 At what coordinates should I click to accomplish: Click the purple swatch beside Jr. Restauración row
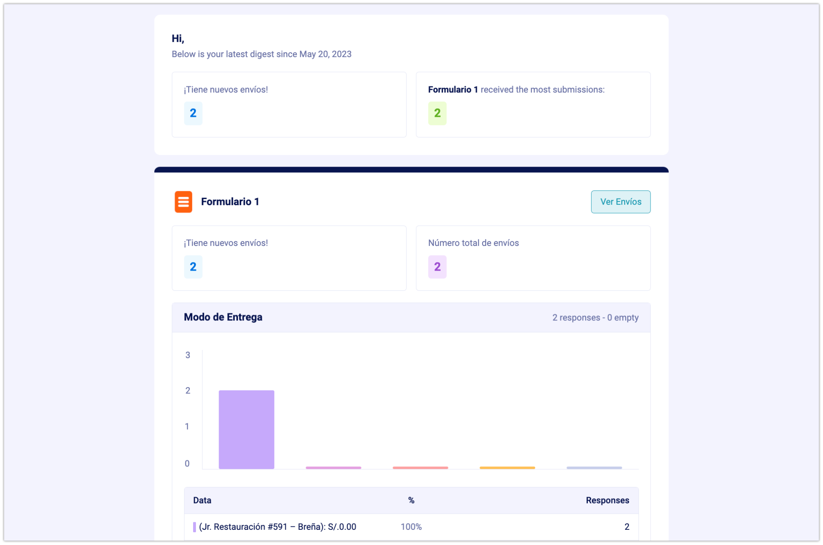coord(194,527)
